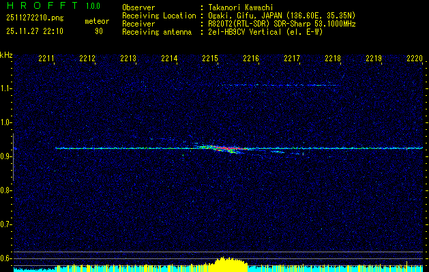Click the 0.6 kHz frequency label
This screenshot has width=429, height=272.
coord(6,258)
